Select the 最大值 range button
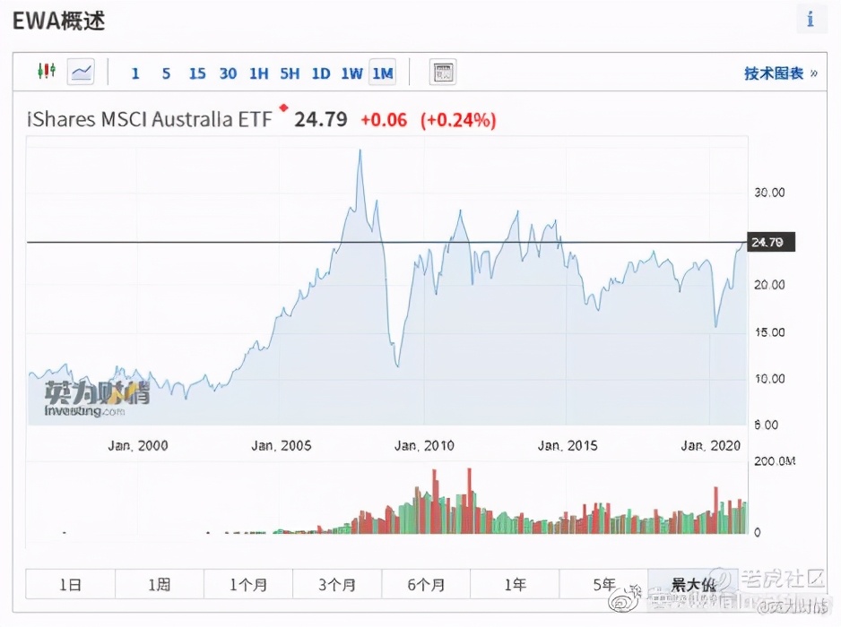Screen dimensions: 841x627 click(690, 584)
